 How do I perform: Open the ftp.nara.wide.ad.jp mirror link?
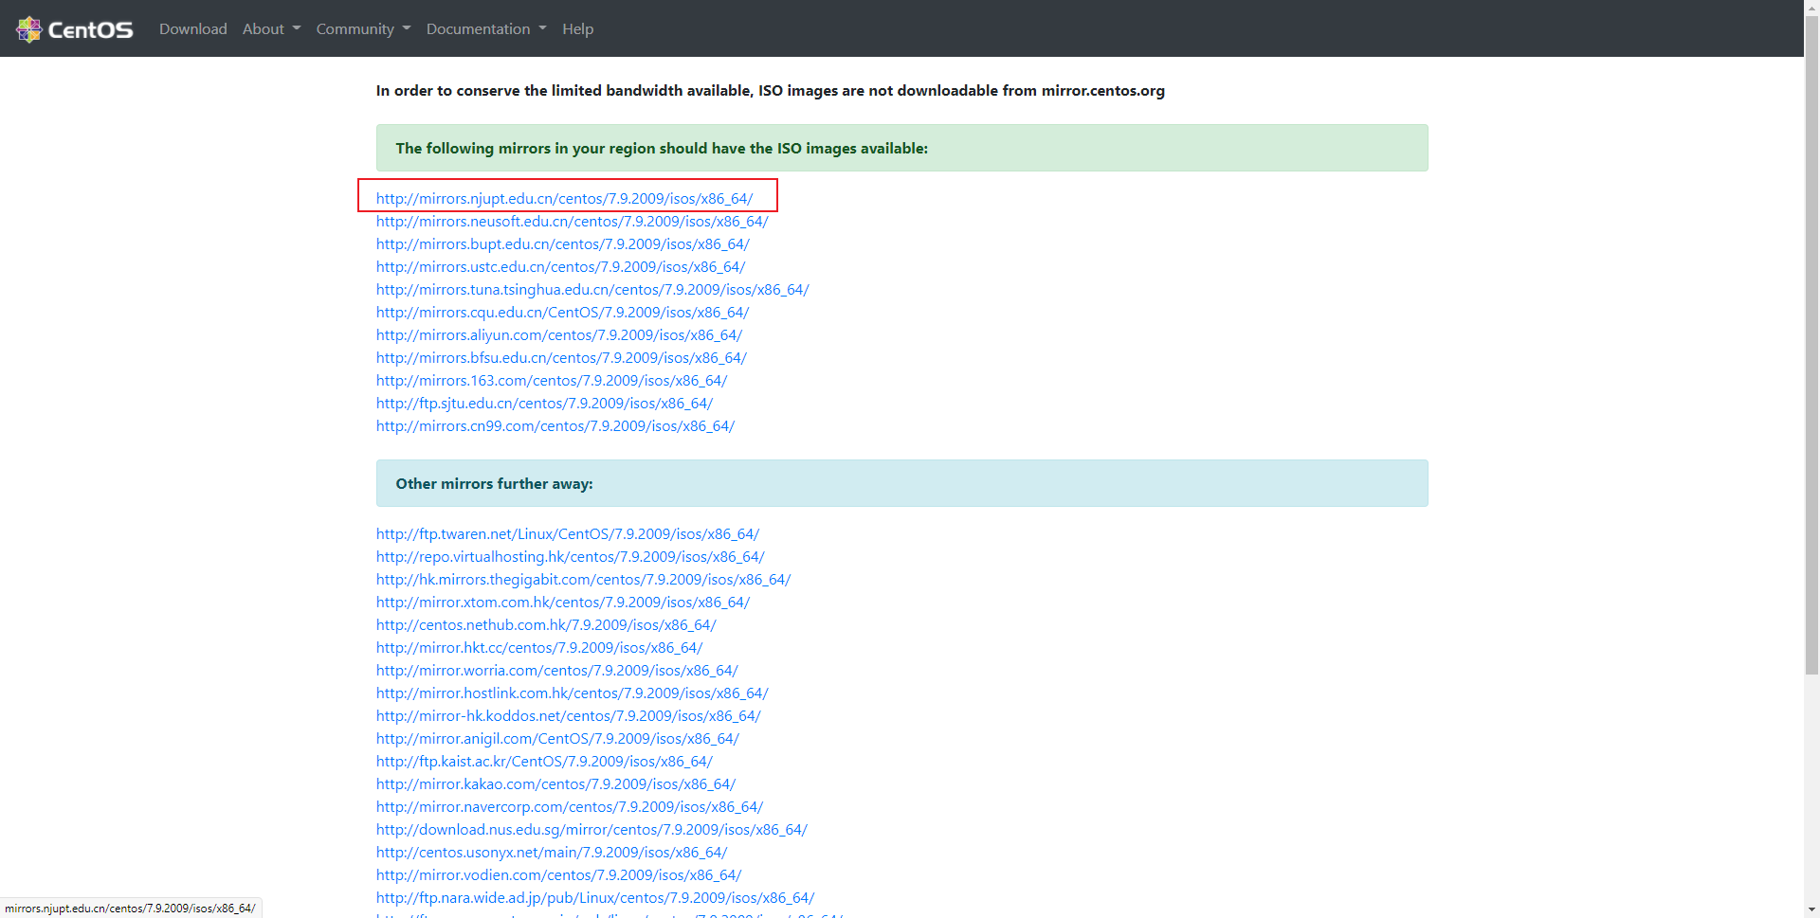click(x=595, y=898)
